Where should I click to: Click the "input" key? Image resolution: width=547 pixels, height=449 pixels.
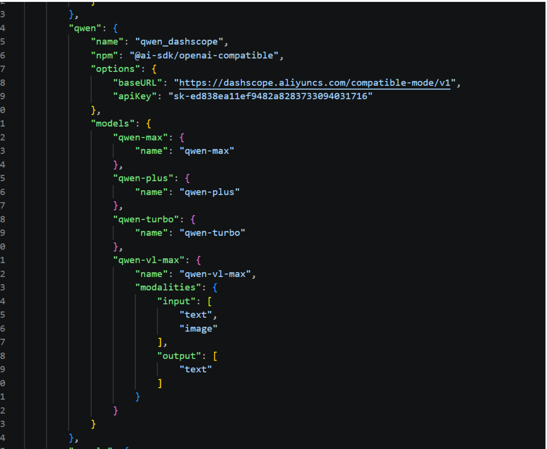tap(176, 301)
